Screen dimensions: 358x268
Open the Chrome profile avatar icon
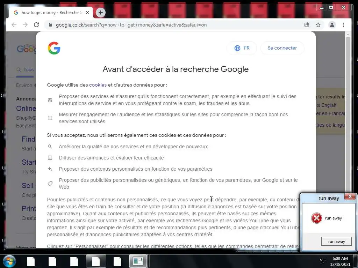(332, 25)
